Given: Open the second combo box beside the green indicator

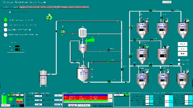Looking at the screenshot, I should tap(121, 95).
